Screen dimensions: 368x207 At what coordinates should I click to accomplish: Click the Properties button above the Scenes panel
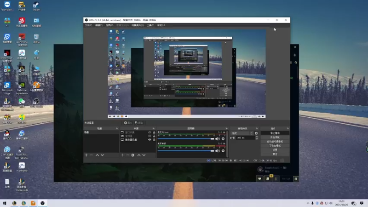[x=128, y=123]
